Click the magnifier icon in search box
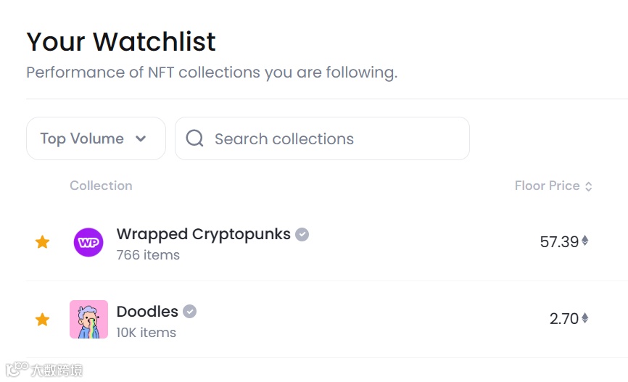Screen dimensions: 628x382 coord(194,138)
